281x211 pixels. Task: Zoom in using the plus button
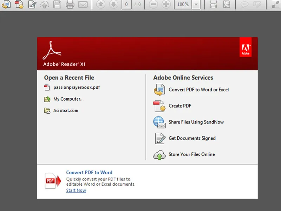166,5
